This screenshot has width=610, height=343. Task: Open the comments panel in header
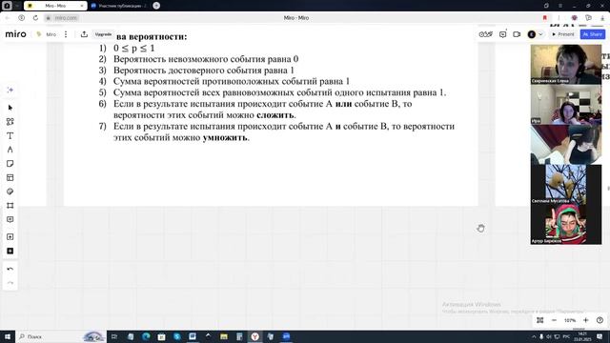502,34
